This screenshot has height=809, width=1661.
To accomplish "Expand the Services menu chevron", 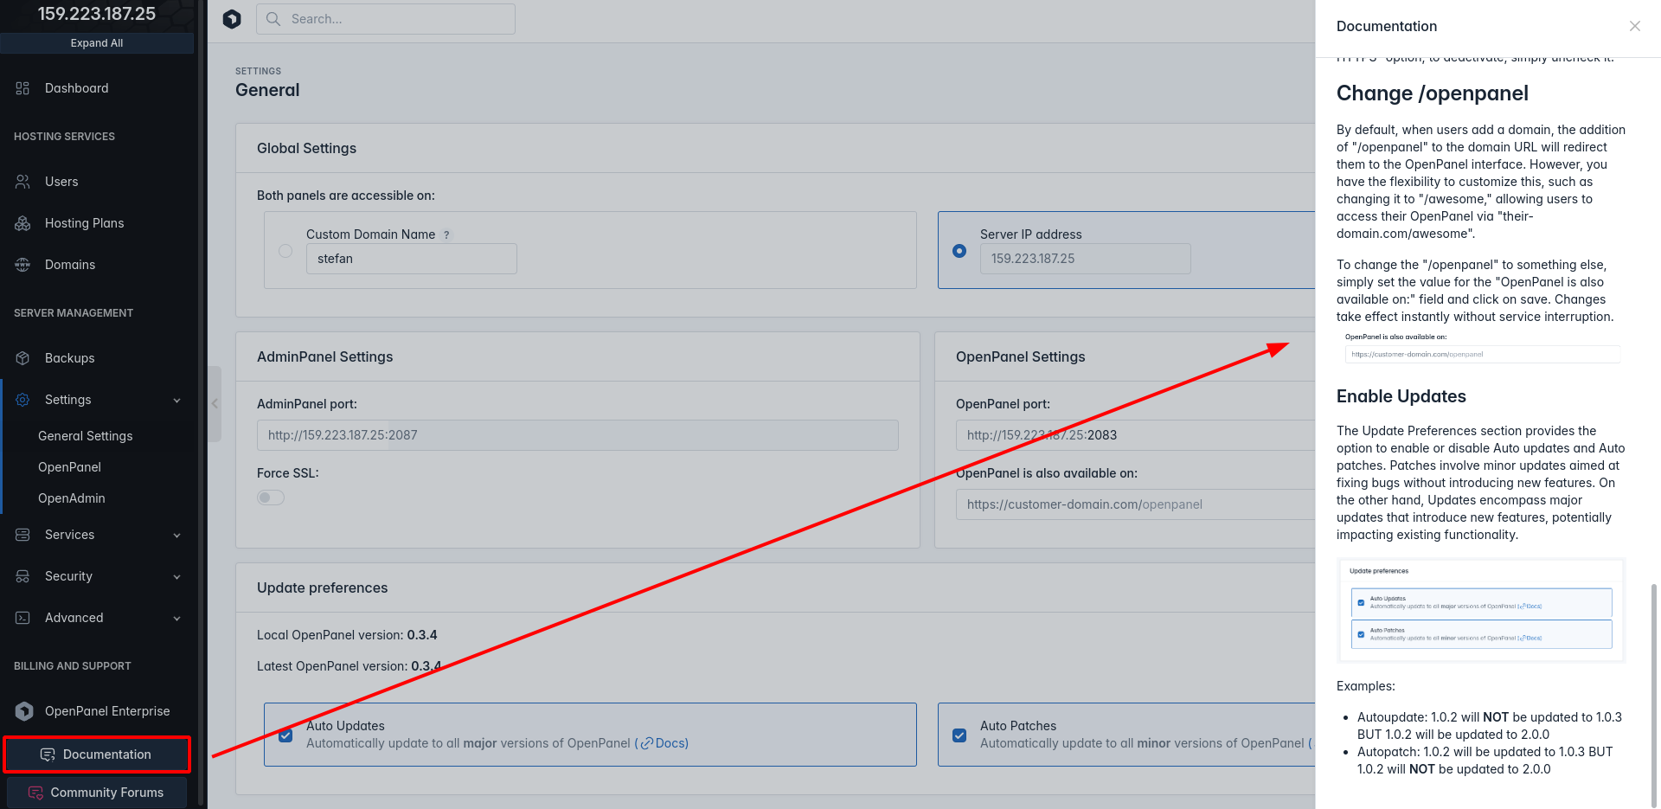I will click(x=176, y=535).
